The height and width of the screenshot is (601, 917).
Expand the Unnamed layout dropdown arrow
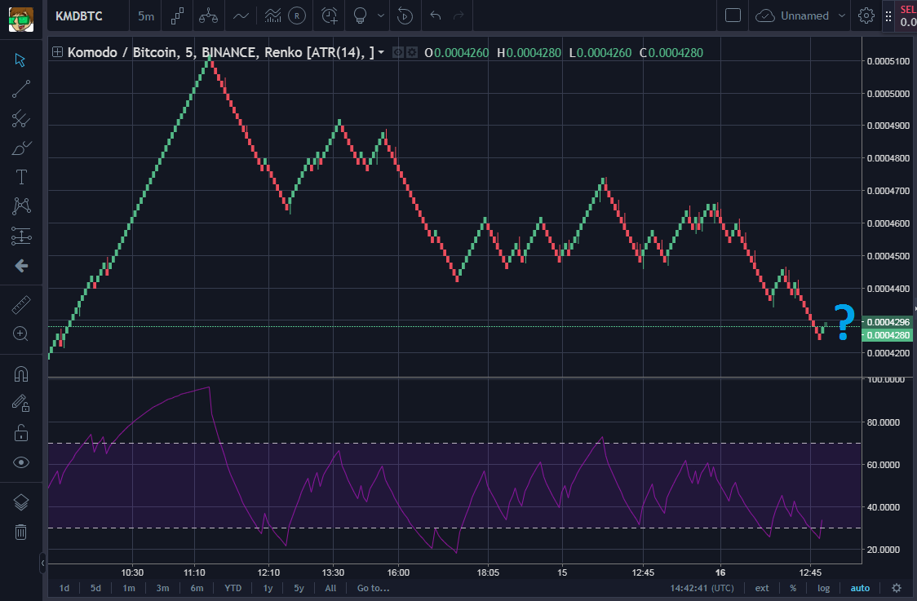click(842, 15)
